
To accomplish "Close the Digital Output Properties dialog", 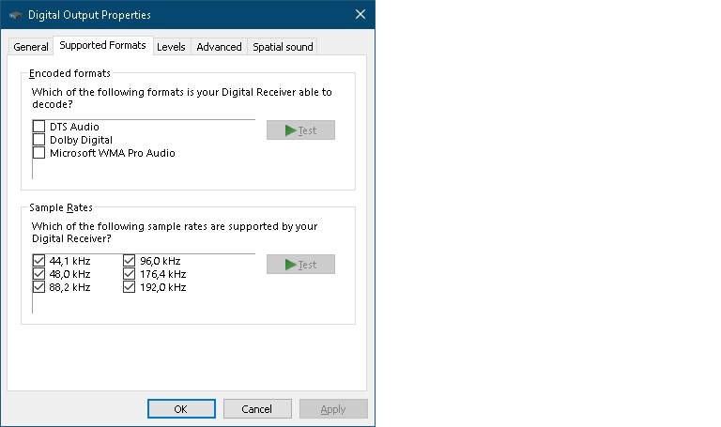I will 360,15.
